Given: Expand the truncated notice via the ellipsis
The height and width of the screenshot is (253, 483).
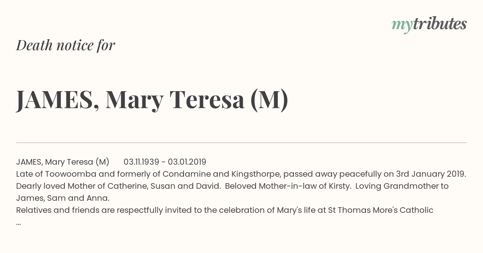Looking at the screenshot, I should click(19, 223).
